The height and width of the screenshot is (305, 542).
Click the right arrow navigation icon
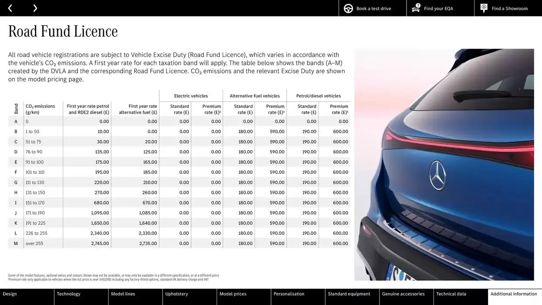[x=35, y=8]
